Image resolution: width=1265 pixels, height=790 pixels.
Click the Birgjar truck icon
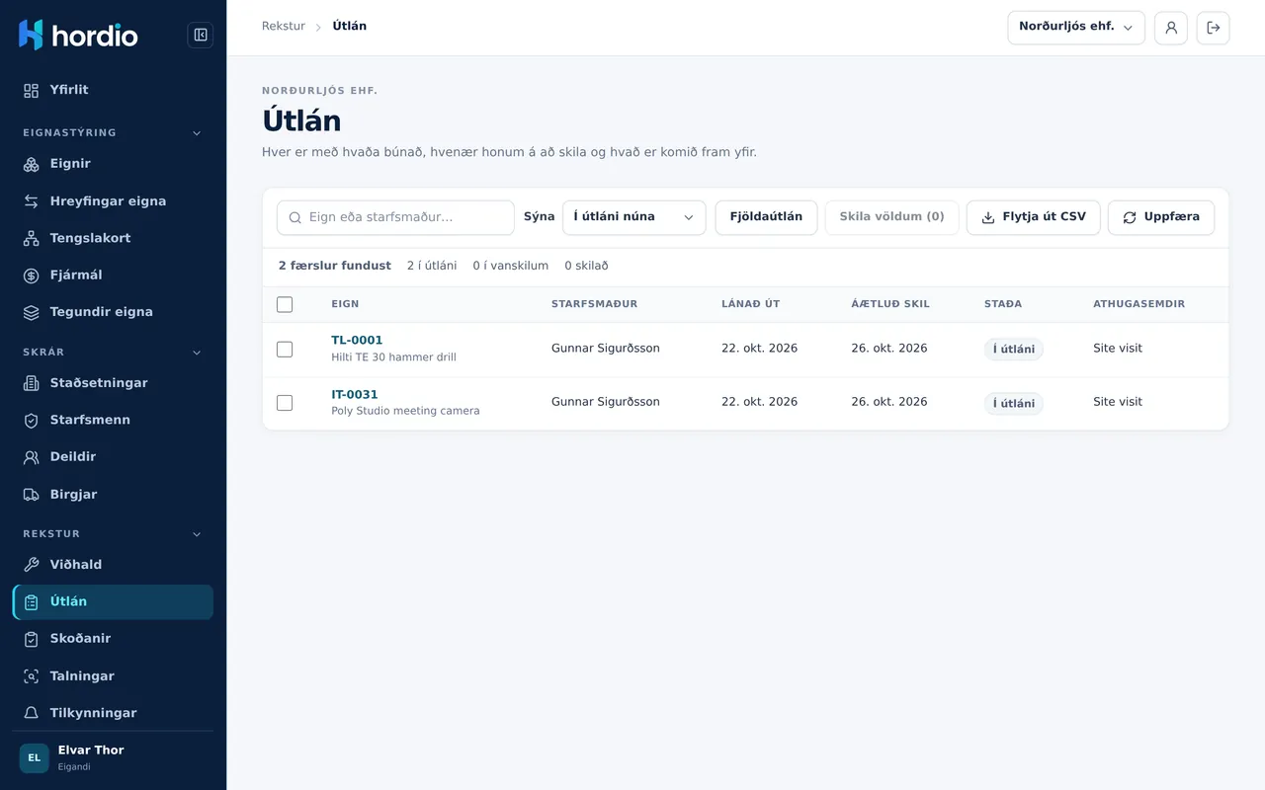coord(32,495)
